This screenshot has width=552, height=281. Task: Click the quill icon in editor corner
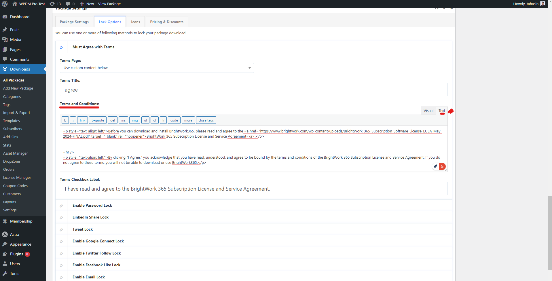(x=435, y=166)
